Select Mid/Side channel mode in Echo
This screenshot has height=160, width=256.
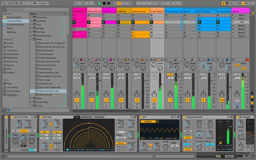[x=121, y=149]
